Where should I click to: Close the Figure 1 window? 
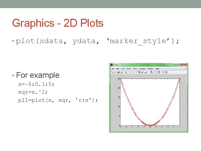point(184,64)
